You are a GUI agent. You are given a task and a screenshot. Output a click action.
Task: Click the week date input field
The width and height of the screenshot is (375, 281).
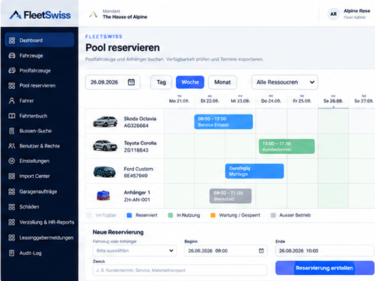113,82
